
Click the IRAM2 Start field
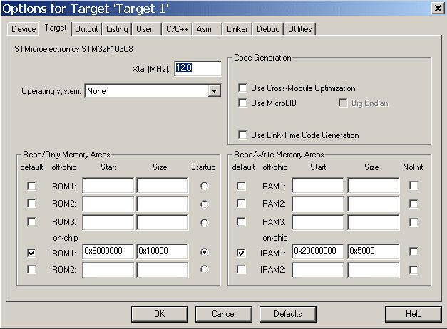[x=318, y=270]
